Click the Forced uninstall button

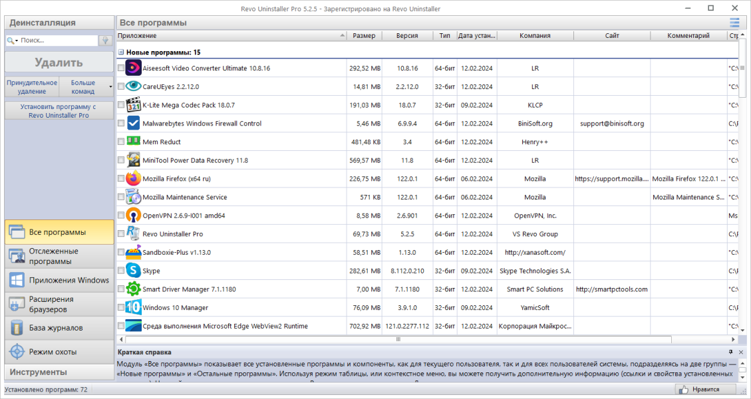[x=32, y=86]
